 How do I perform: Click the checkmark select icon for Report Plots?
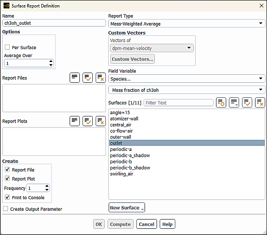(x=88, y=121)
